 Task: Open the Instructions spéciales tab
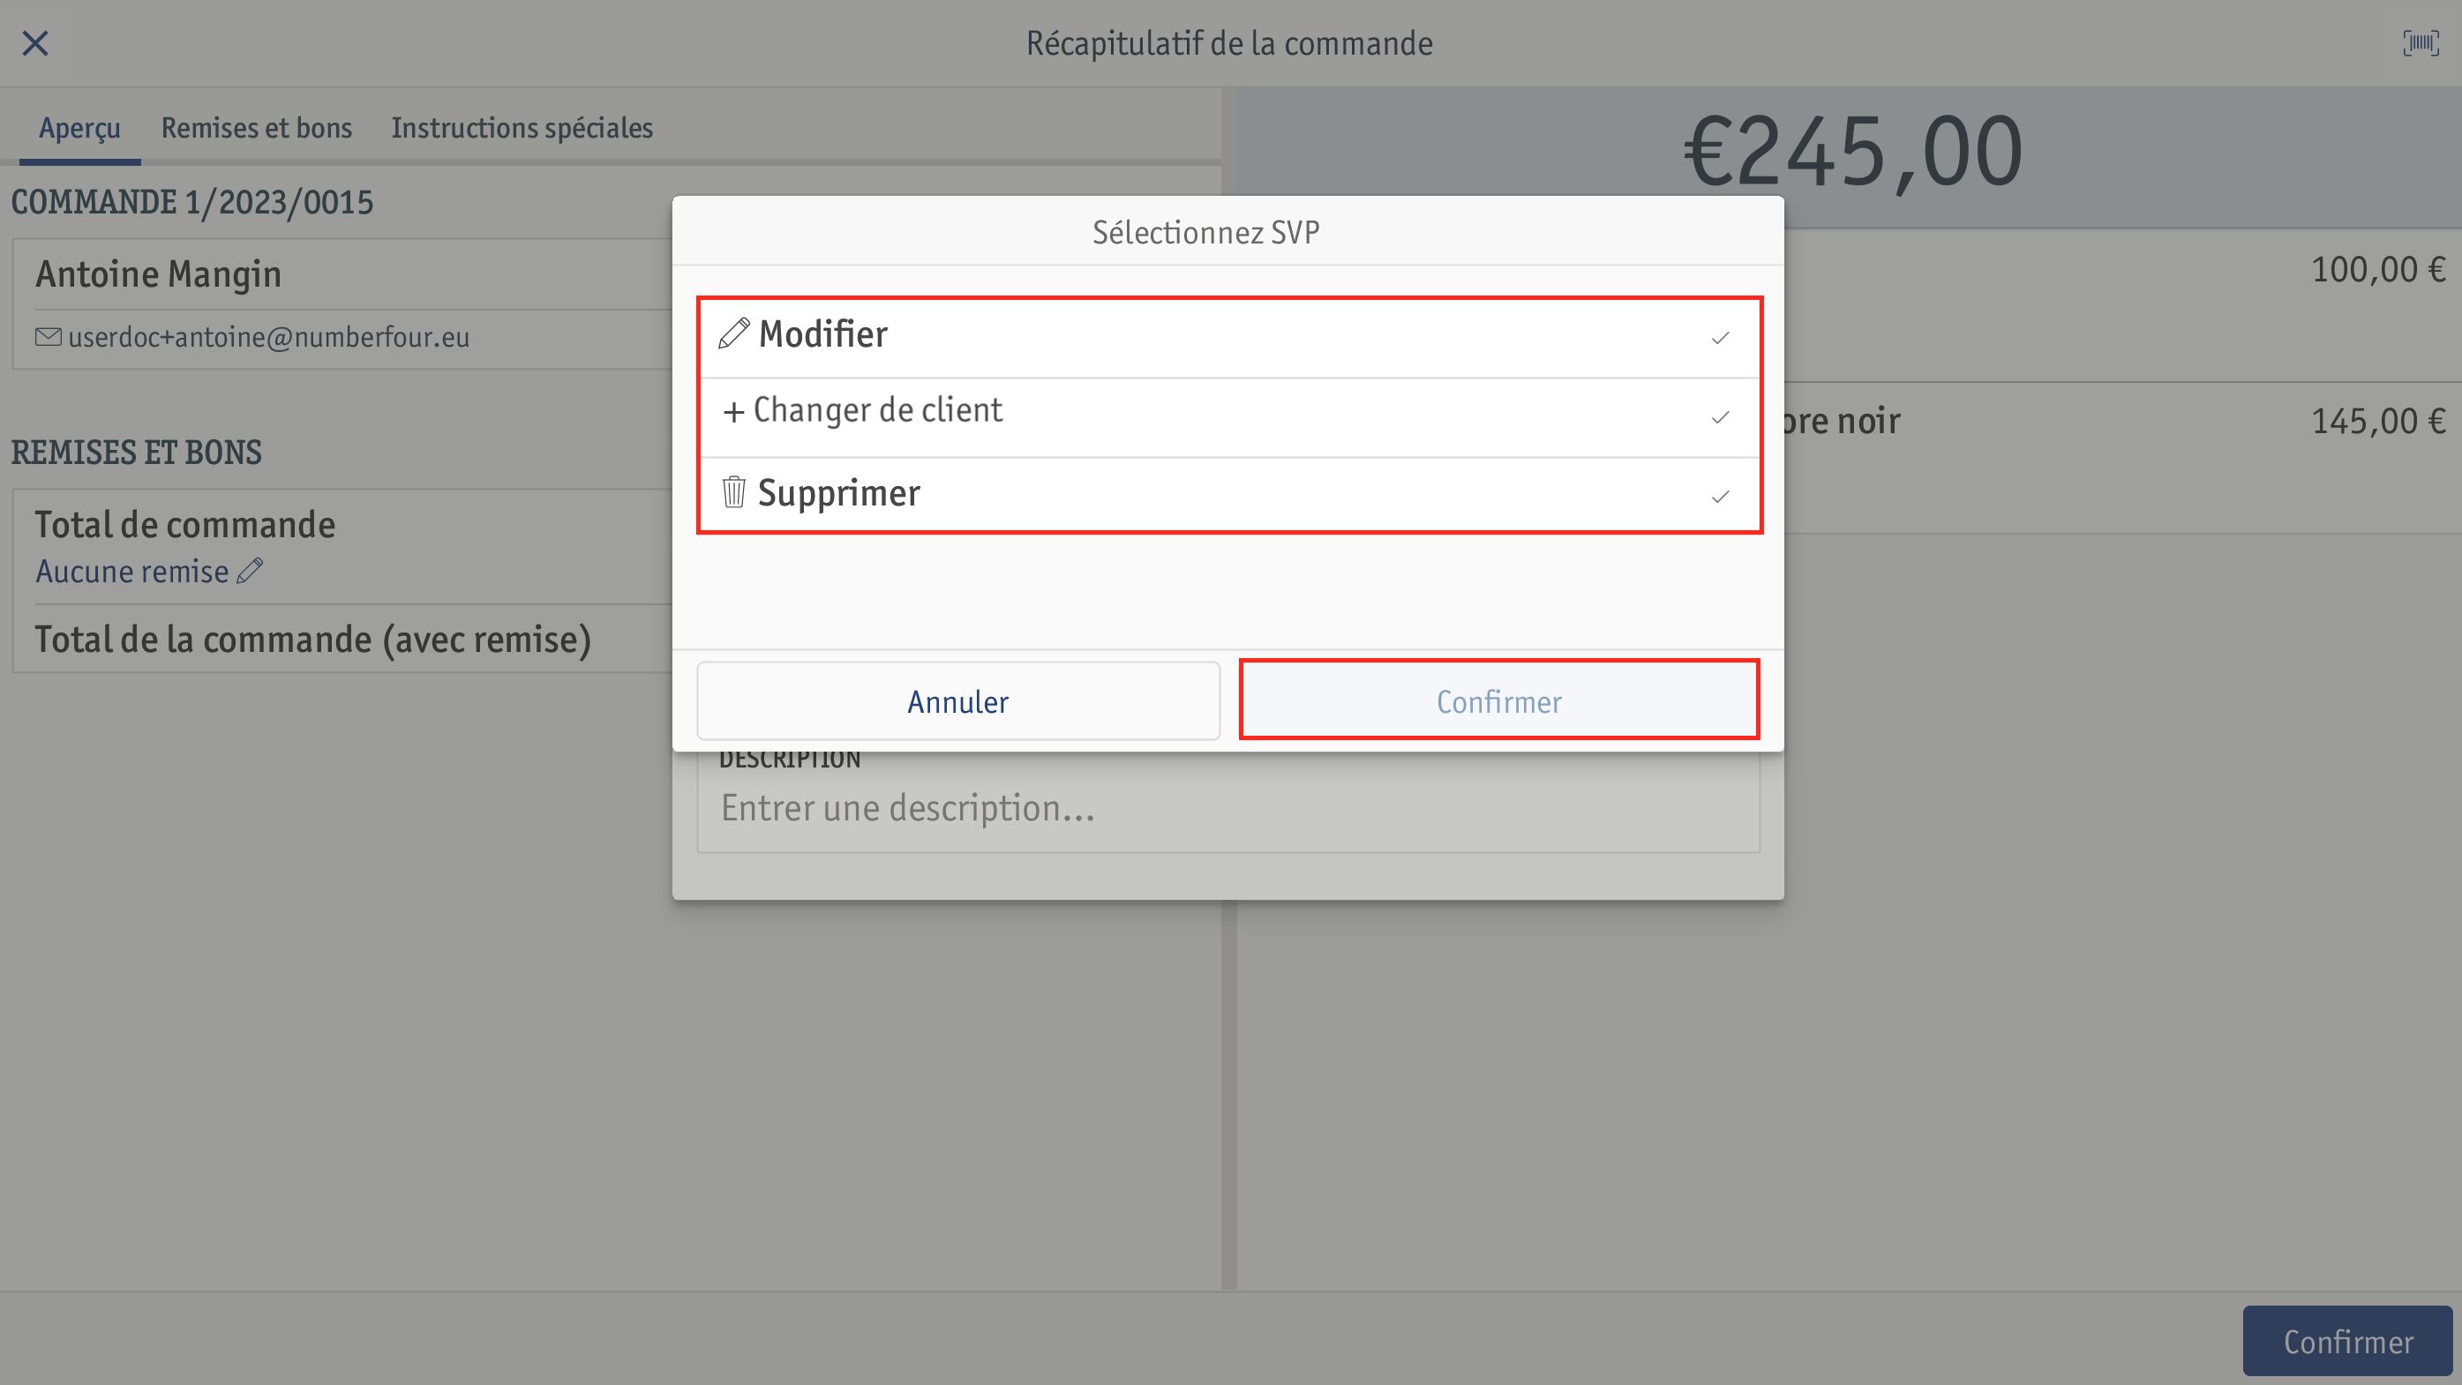[x=522, y=128]
